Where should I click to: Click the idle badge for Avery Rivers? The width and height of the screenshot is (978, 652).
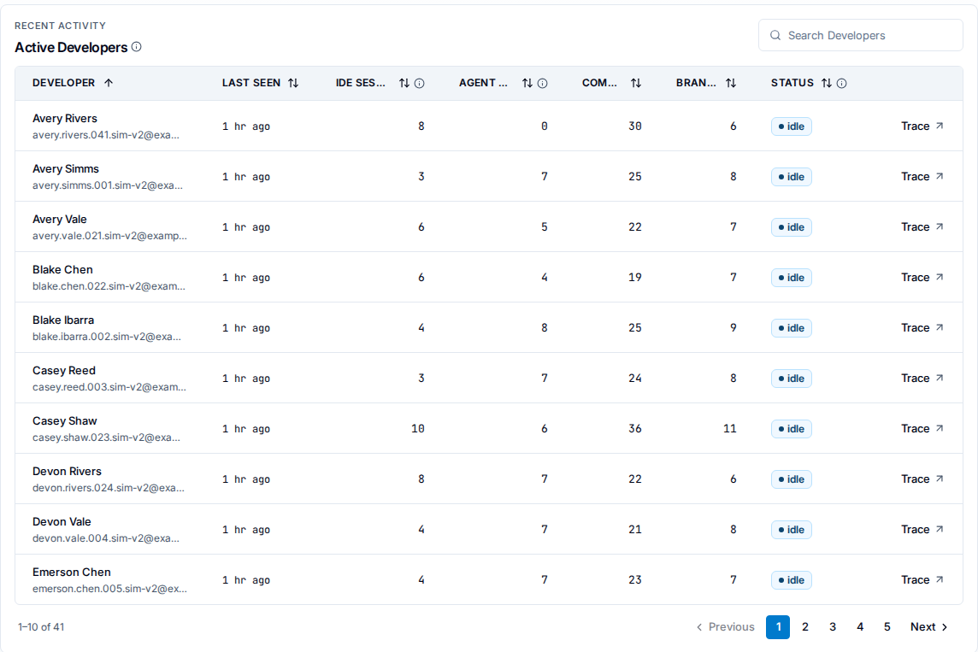[792, 126]
